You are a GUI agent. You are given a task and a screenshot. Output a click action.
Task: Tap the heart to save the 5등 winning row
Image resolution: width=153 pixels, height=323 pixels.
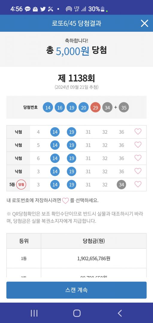point(138,184)
